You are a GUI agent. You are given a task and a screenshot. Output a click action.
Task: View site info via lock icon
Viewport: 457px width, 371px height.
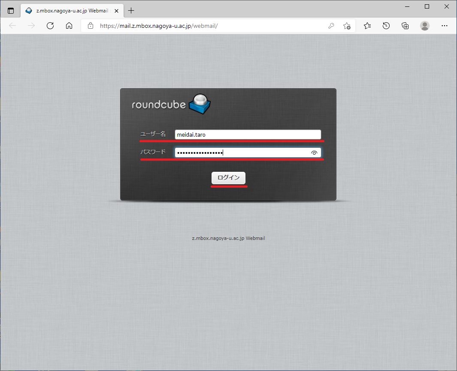tap(91, 26)
